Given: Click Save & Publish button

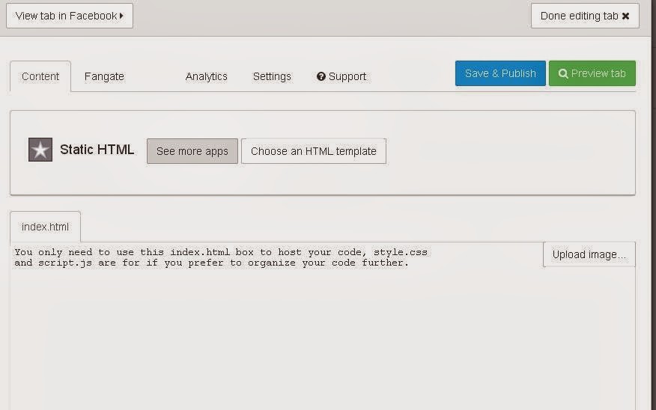Looking at the screenshot, I should [x=500, y=73].
